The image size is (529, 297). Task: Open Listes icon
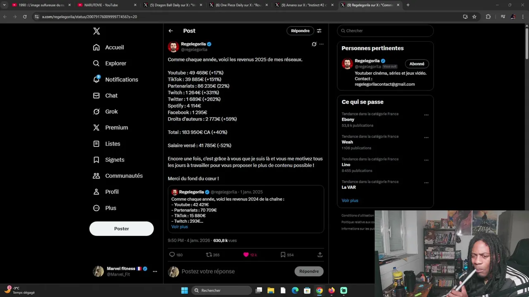click(x=96, y=144)
